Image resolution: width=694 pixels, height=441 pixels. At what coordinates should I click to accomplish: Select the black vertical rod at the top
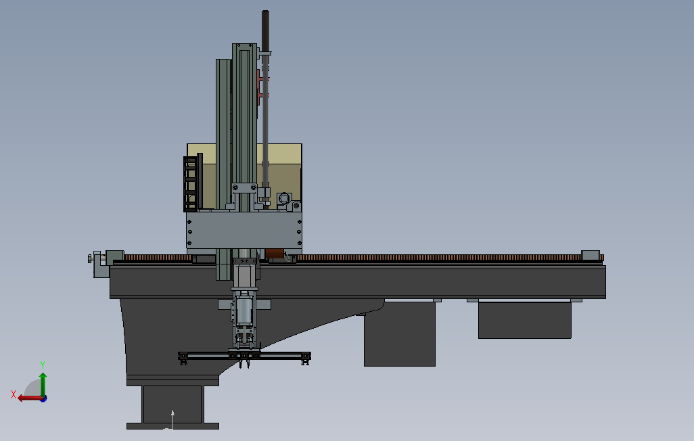pyautogui.click(x=265, y=31)
